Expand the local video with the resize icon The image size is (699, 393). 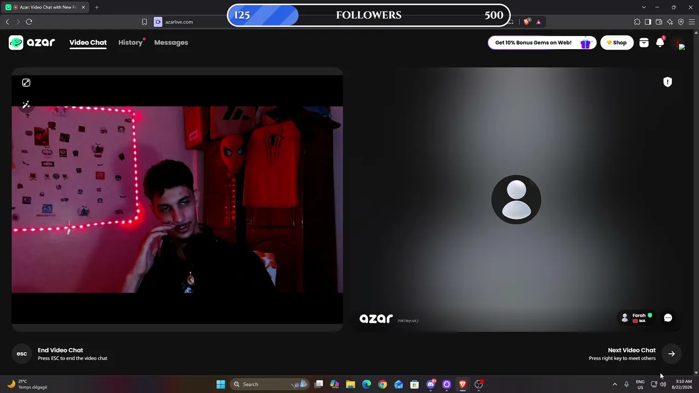pyautogui.click(x=26, y=82)
